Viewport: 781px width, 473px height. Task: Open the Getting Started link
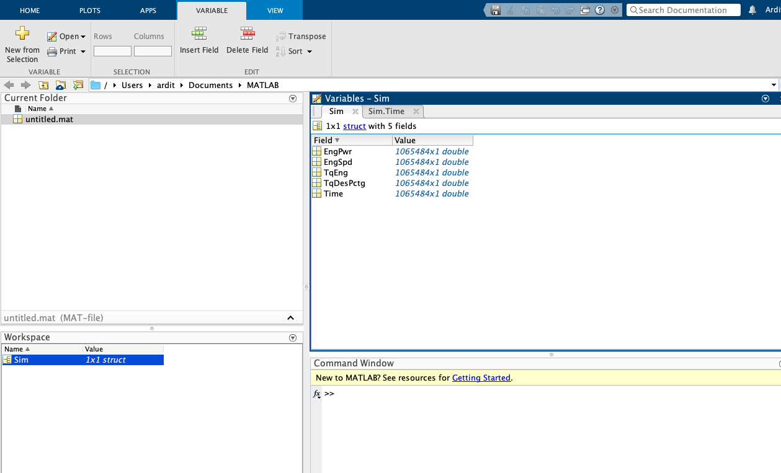point(481,378)
